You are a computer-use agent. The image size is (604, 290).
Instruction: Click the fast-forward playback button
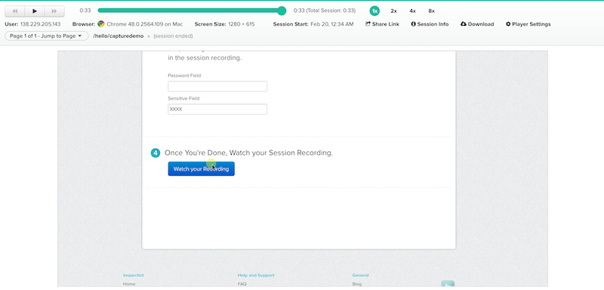pyautogui.click(x=54, y=11)
